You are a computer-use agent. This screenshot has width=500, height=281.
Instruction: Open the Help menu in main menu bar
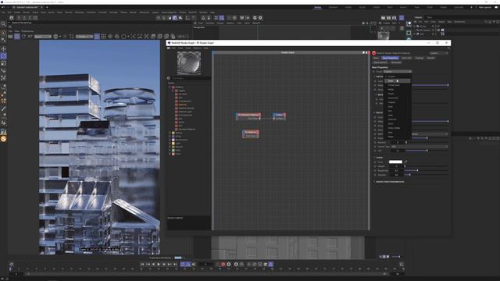[x=212, y=12]
